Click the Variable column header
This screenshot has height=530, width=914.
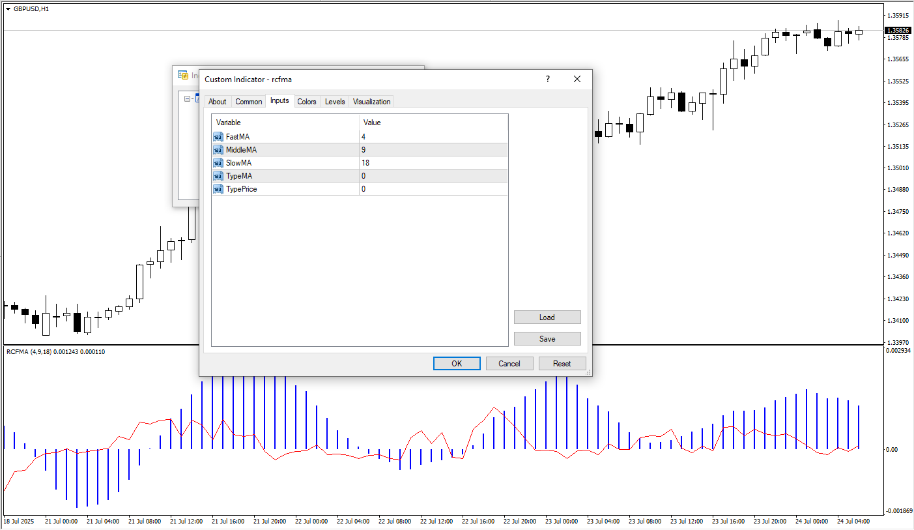(285, 123)
